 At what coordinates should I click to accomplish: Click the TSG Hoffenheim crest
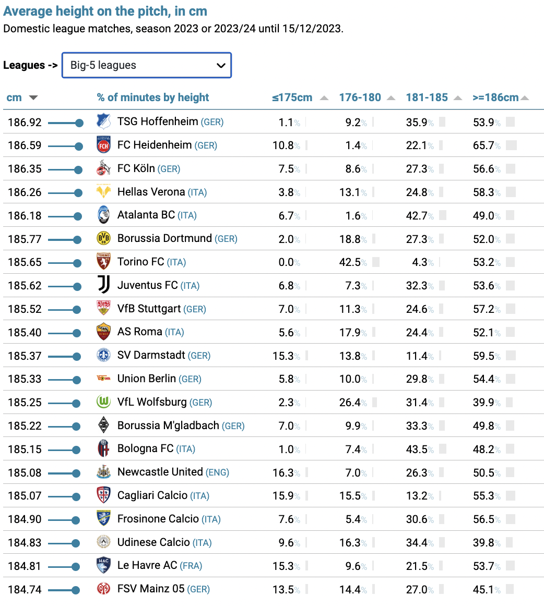[x=103, y=121]
